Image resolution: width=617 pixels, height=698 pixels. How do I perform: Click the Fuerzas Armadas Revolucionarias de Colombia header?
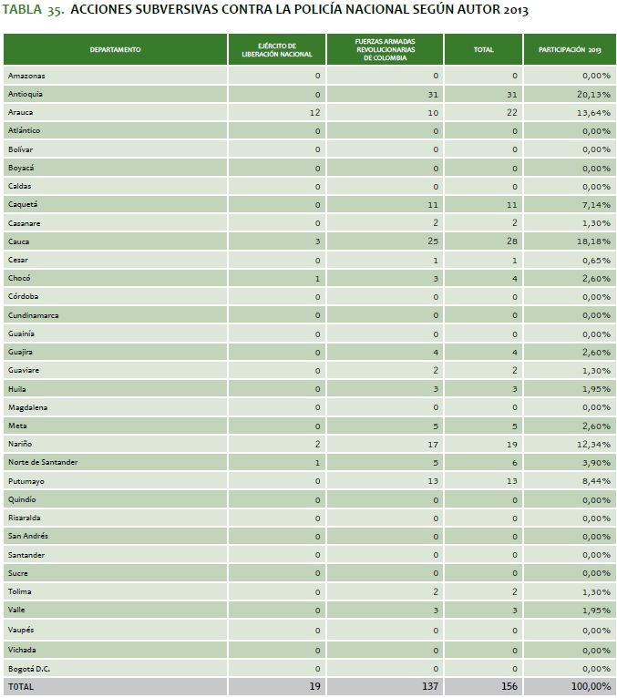coord(384,49)
